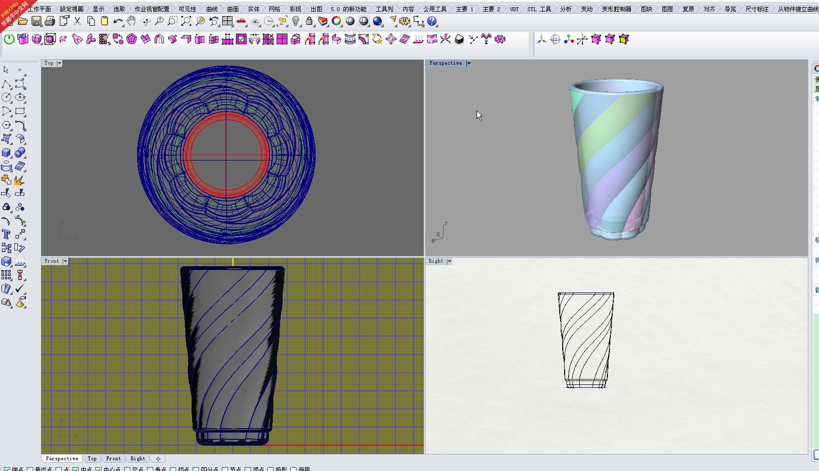This screenshot has height=471, width=819.
Task: Click the red car icon
Action: 241,21
